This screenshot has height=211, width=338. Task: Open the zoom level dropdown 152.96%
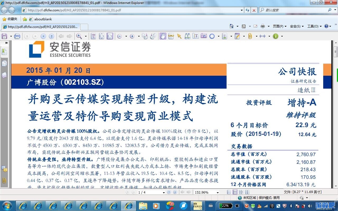pyautogui.click(x=218, y=193)
